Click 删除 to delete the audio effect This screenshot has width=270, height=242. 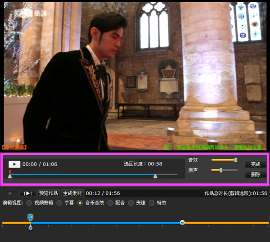click(x=256, y=174)
